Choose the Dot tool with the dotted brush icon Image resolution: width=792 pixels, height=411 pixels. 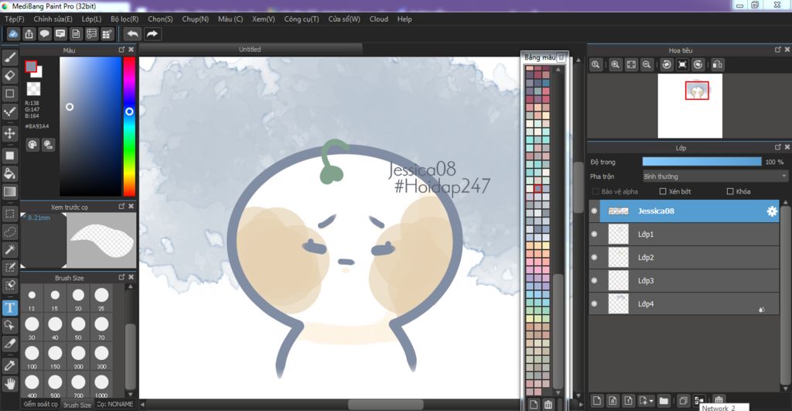click(9, 111)
